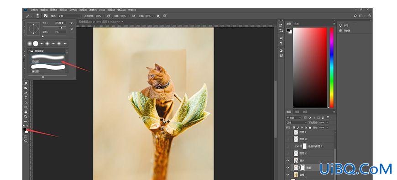This screenshot has height=180, width=397.
Task: Enable pressure for opacity icon
Action: [109, 16]
